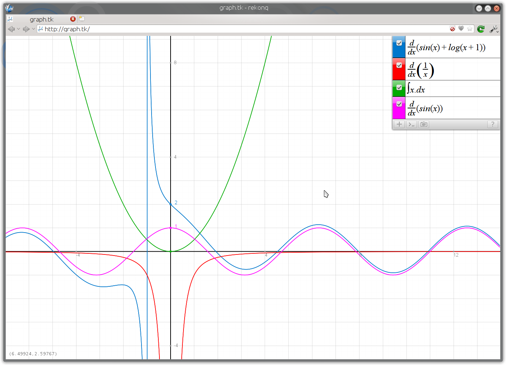The image size is (506, 365).
Task: Reload the page with the green refresh icon
Action: [x=481, y=29]
